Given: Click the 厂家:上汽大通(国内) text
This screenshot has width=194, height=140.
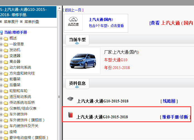Looking at the screenshot, I should 121,52.
